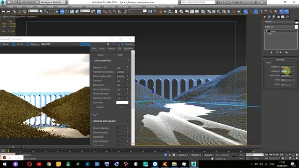Open the Rendering menu
Image resolution: width=299 pixels, height=168 pixels.
point(109,7)
